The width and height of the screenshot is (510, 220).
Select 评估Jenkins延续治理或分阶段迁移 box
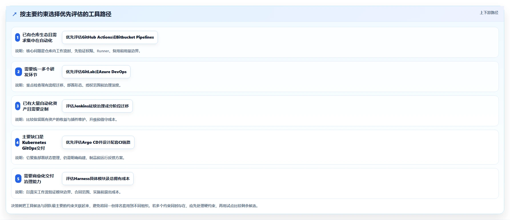(x=97, y=106)
